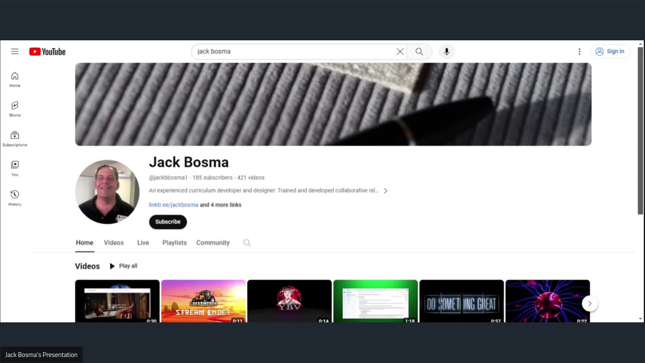This screenshot has height=363, width=645.
Task: Click the Sign in button
Action: coord(611,51)
